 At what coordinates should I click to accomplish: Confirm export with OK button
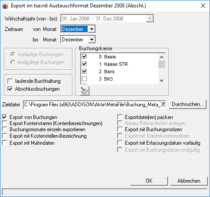tap(149, 181)
